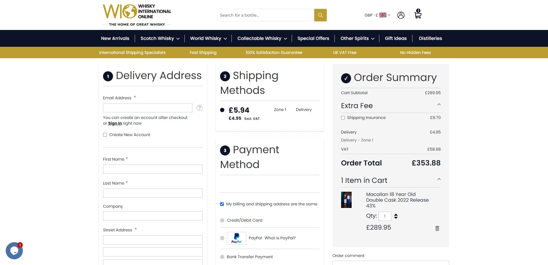Select Credit/Debit Card payment
This screenshot has height=265, width=548.
[x=222, y=221]
